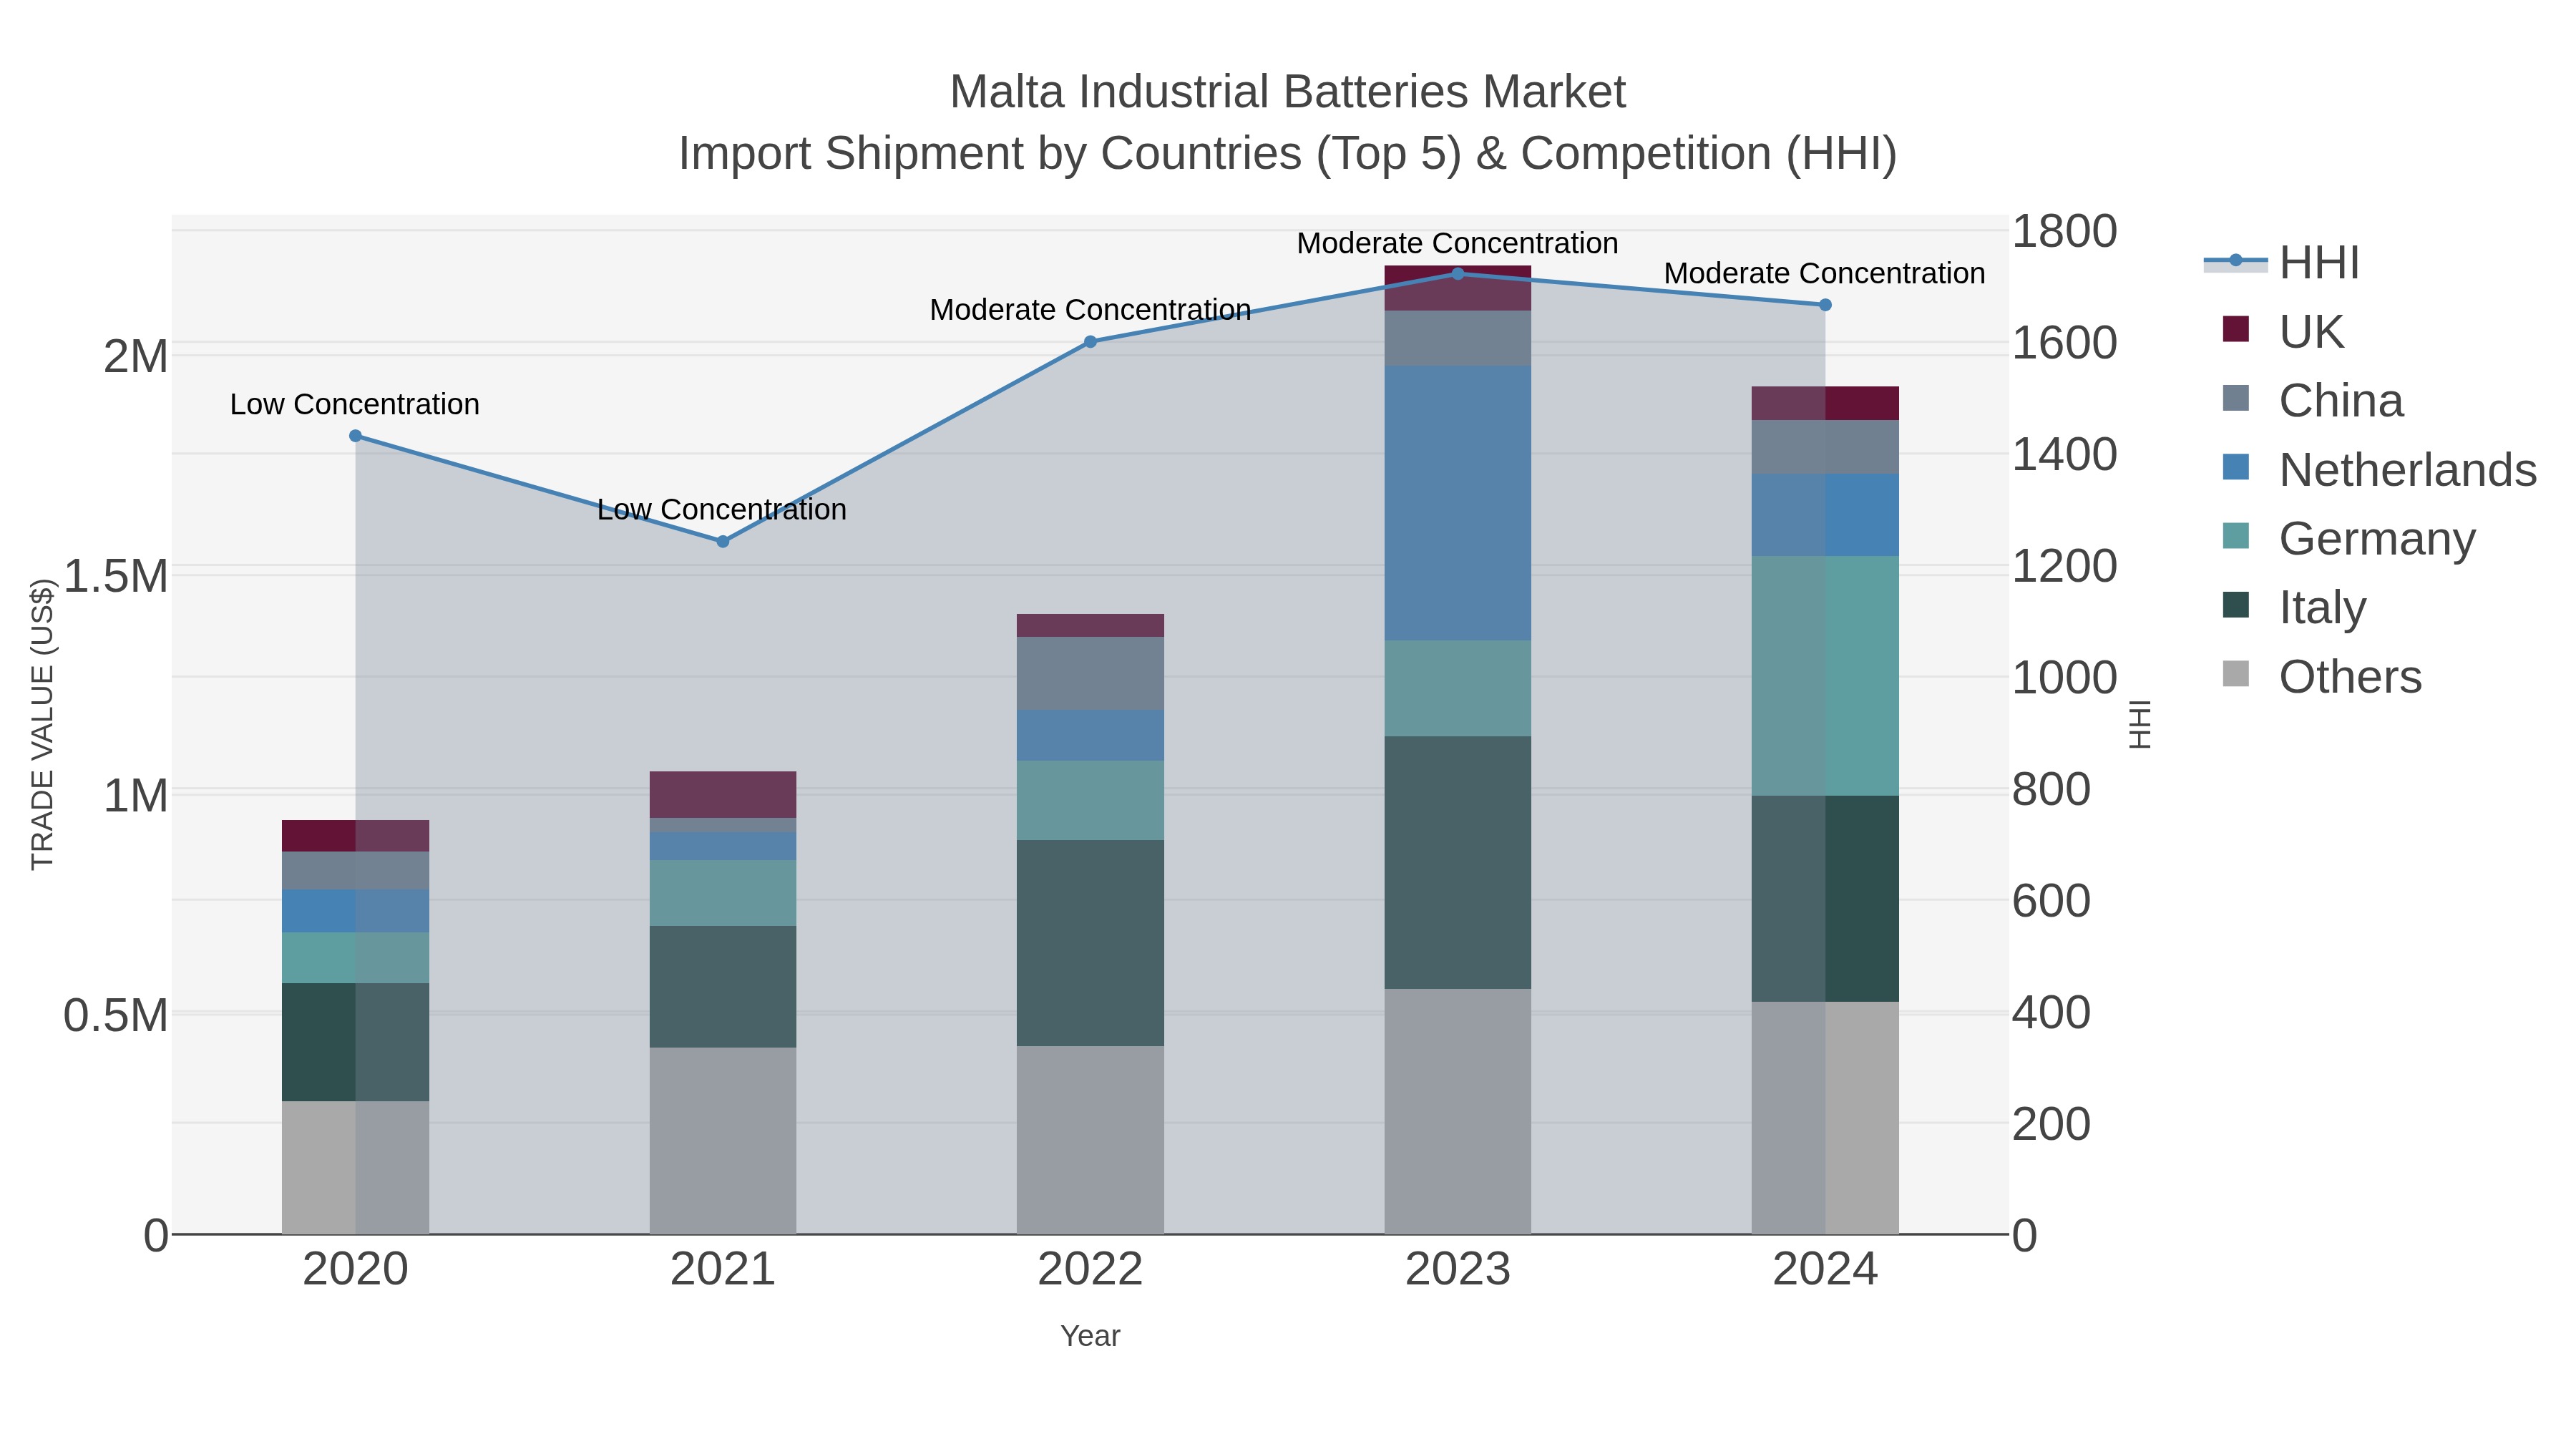The image size is (2576, 1449).
Task: Click the 2024 HHI data point
Action: tap(1825, 305)
